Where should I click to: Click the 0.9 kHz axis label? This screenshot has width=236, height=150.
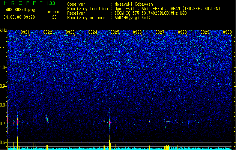(3, 86)
